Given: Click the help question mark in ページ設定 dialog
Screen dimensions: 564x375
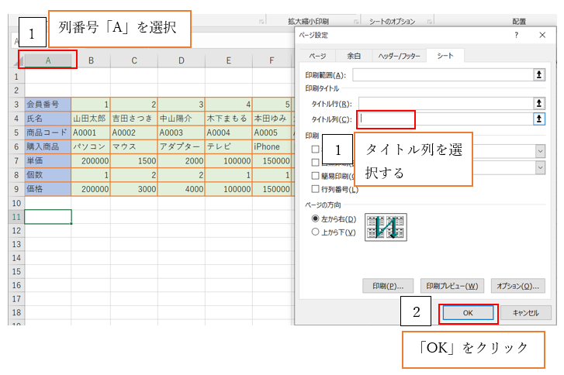Looking at the screenshot, I should click(x=516, y=36).
